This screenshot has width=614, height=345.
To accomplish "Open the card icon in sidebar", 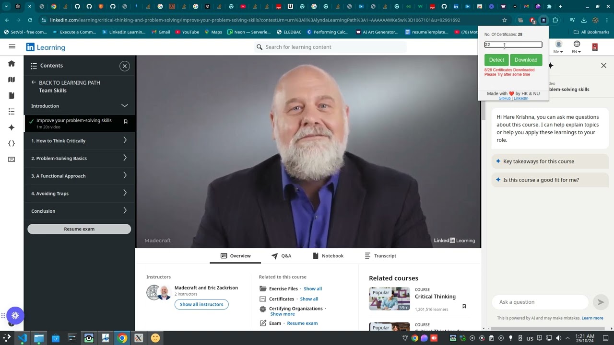I will coord(12,159).
